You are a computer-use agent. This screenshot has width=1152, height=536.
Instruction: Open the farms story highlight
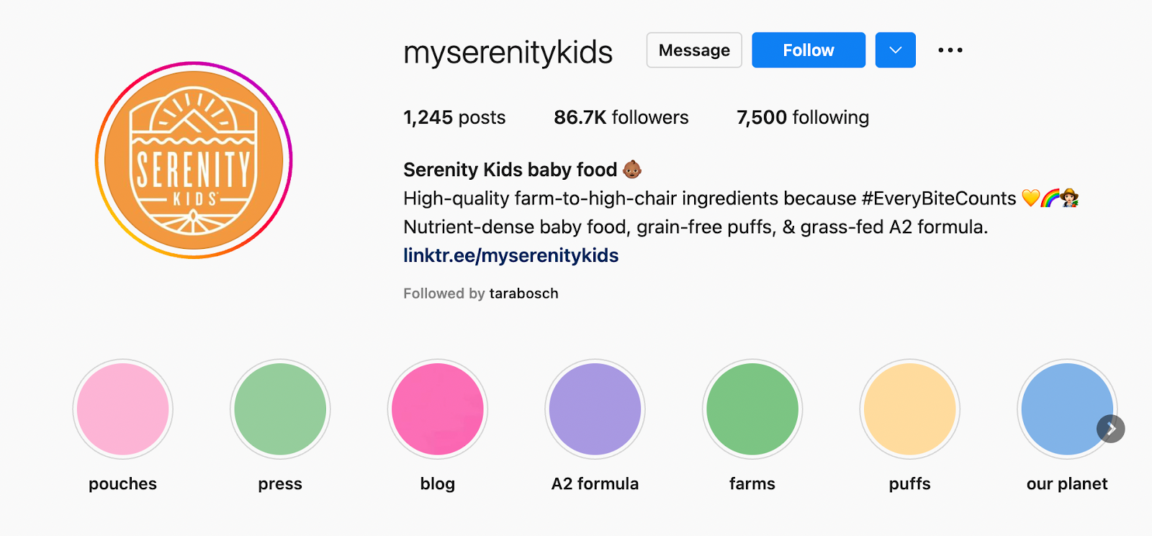coord(752,409)
